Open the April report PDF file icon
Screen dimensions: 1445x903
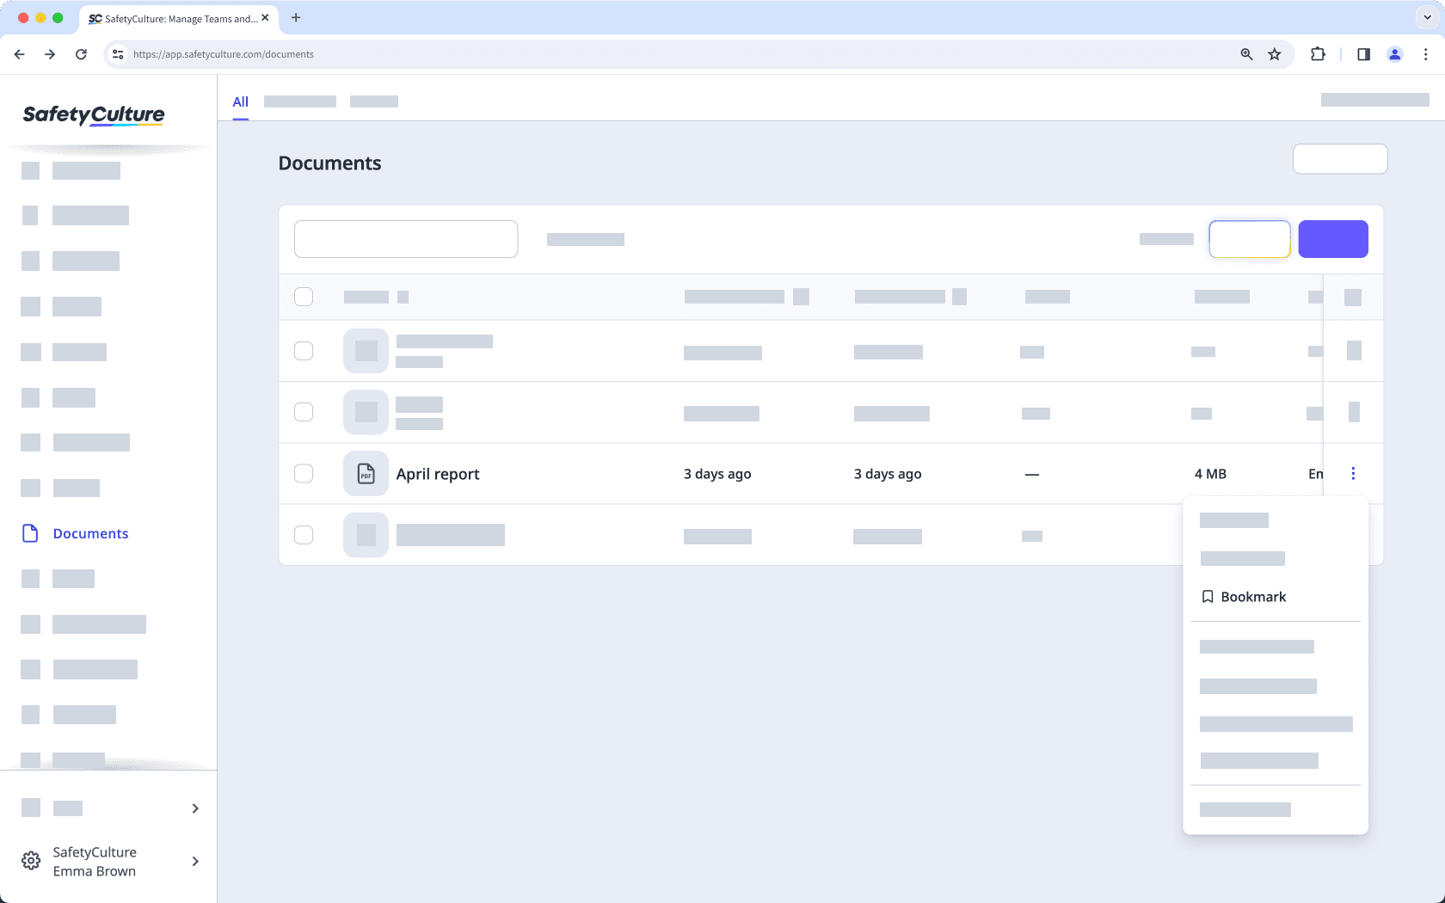point(366,473)
